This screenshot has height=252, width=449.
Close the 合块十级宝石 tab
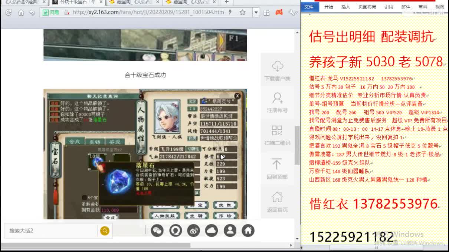101,2
